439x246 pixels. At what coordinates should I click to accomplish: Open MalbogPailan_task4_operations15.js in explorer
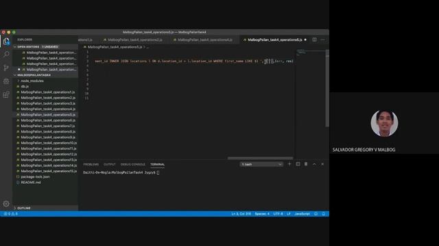point(48,171)
